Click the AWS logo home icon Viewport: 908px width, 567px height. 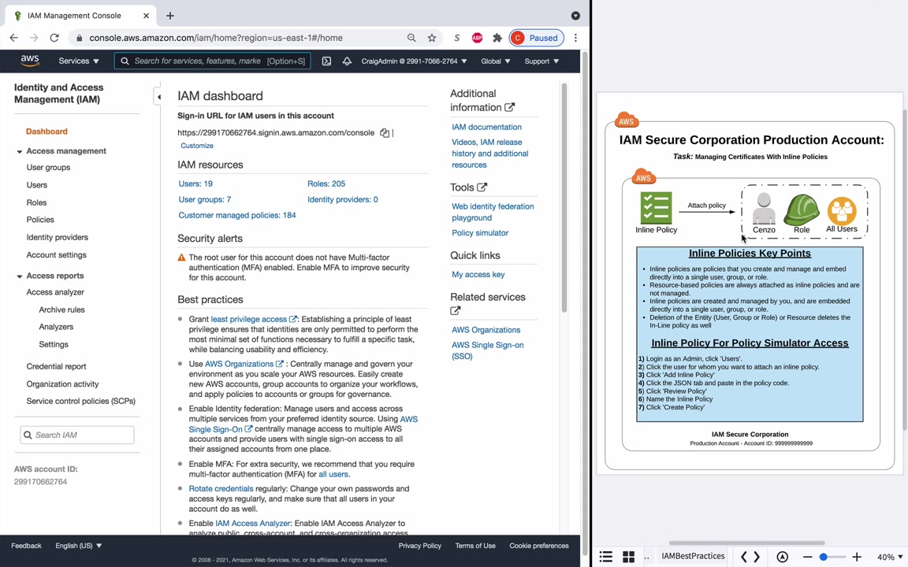[x=29, y=61]
